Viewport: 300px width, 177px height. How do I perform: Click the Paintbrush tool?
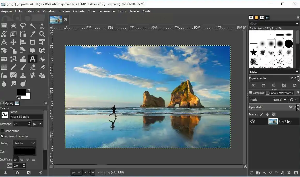(23, 67)
